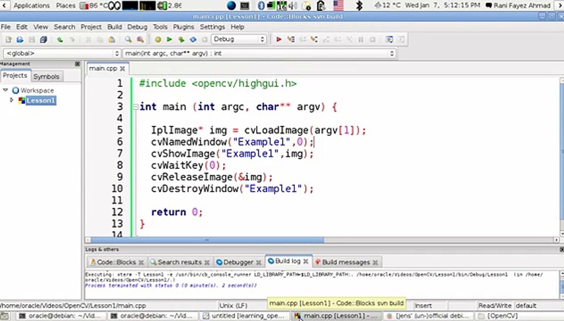Close the Management panel

(x=78, y=64)
